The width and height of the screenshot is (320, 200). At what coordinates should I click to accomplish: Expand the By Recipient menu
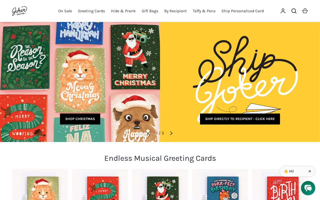tap(175, 11)
